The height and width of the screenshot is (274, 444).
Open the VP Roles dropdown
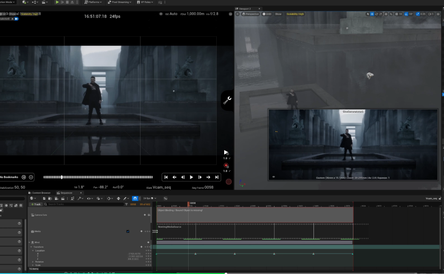point(145,2)
